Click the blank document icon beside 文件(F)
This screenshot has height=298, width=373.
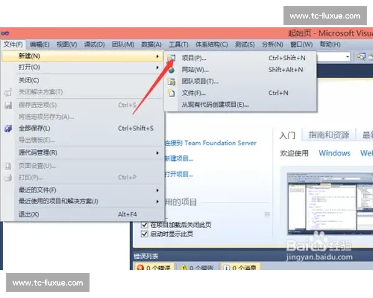click(x=172, y=93)
